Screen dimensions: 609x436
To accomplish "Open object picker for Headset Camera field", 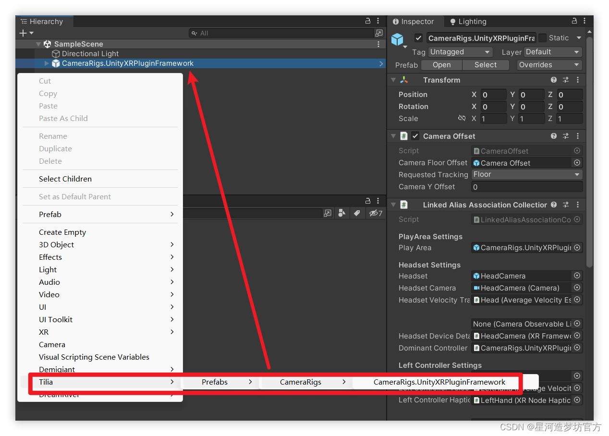I will coord(577,288).
